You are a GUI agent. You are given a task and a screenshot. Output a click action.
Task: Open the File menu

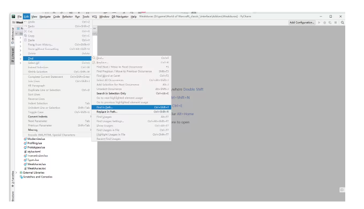click(x=19, y=17)
